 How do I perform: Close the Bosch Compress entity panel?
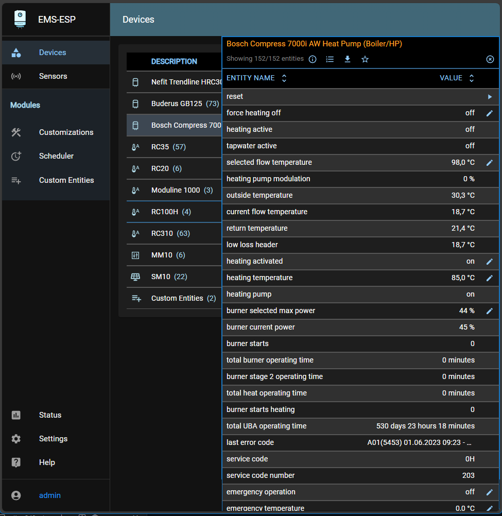click(x=490, y=59)
